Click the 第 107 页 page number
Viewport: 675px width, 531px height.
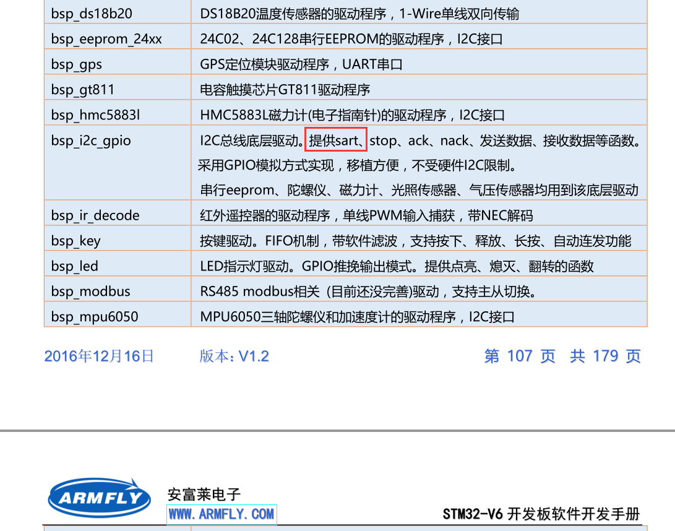coord(520,356)
